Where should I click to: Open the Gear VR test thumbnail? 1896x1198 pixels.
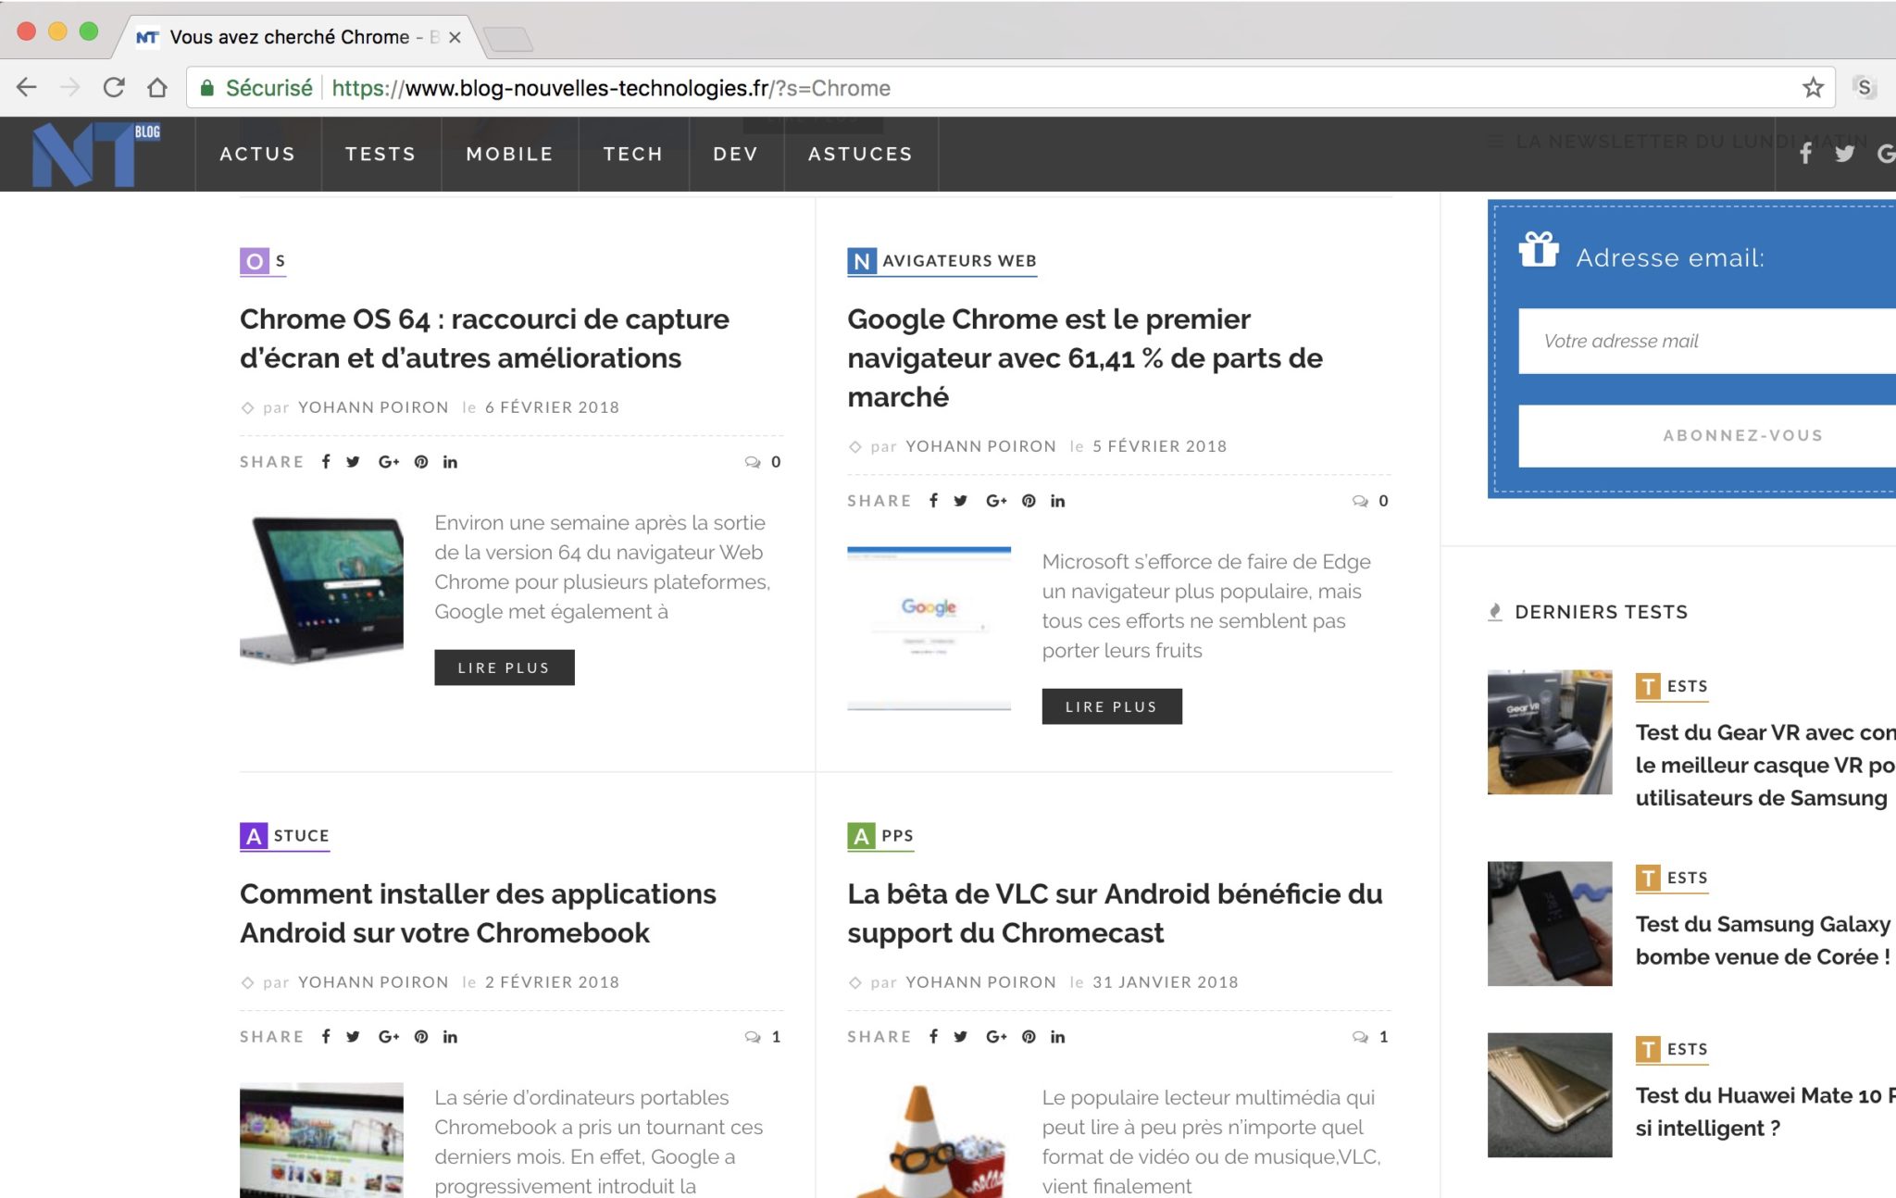pyautogui.click(x=1549, y=731)
